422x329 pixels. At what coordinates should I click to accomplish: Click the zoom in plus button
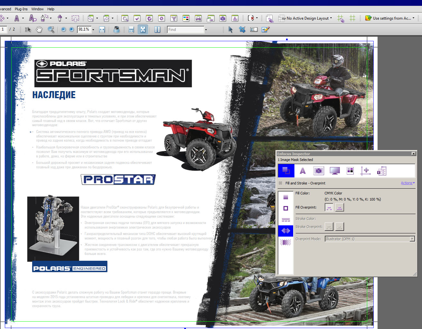(x=72, y=30)
